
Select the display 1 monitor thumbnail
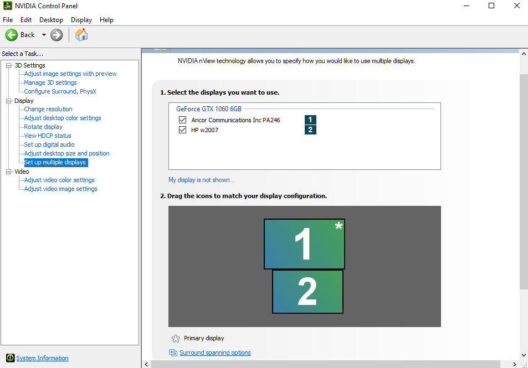pyautogui.click(x=304, y=244)
